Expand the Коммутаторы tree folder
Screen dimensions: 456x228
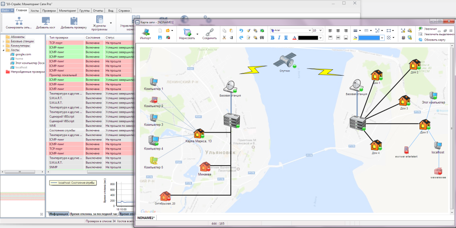pyautogui.click(x=4, y=46)
